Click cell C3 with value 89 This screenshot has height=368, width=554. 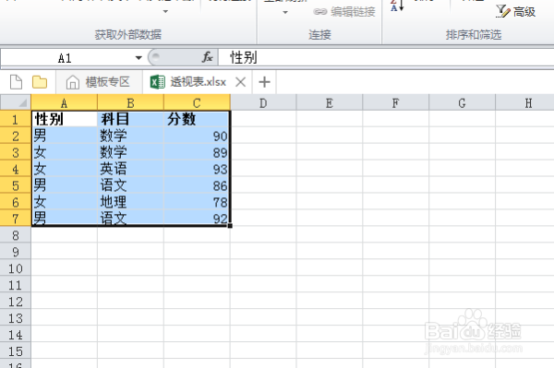pyautogui.click(x=197, y=152)
